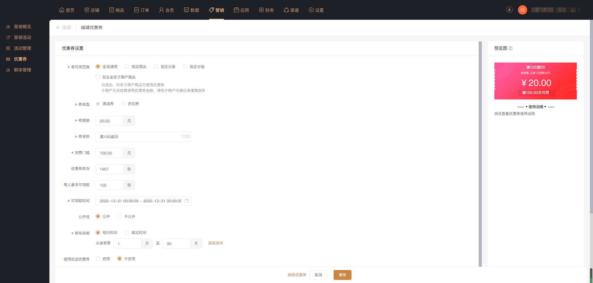Click the back arrow 返回
Viewport: 593px width, 283px height.
pyautogui.click(x=64, y=27)
